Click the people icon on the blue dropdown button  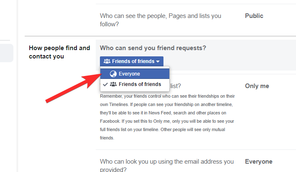click(107, 61)
